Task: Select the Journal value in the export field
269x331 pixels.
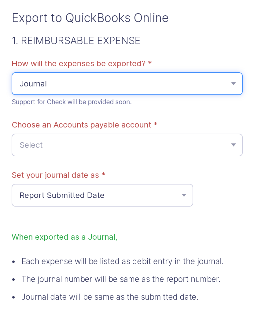Action: pos(33,83)
